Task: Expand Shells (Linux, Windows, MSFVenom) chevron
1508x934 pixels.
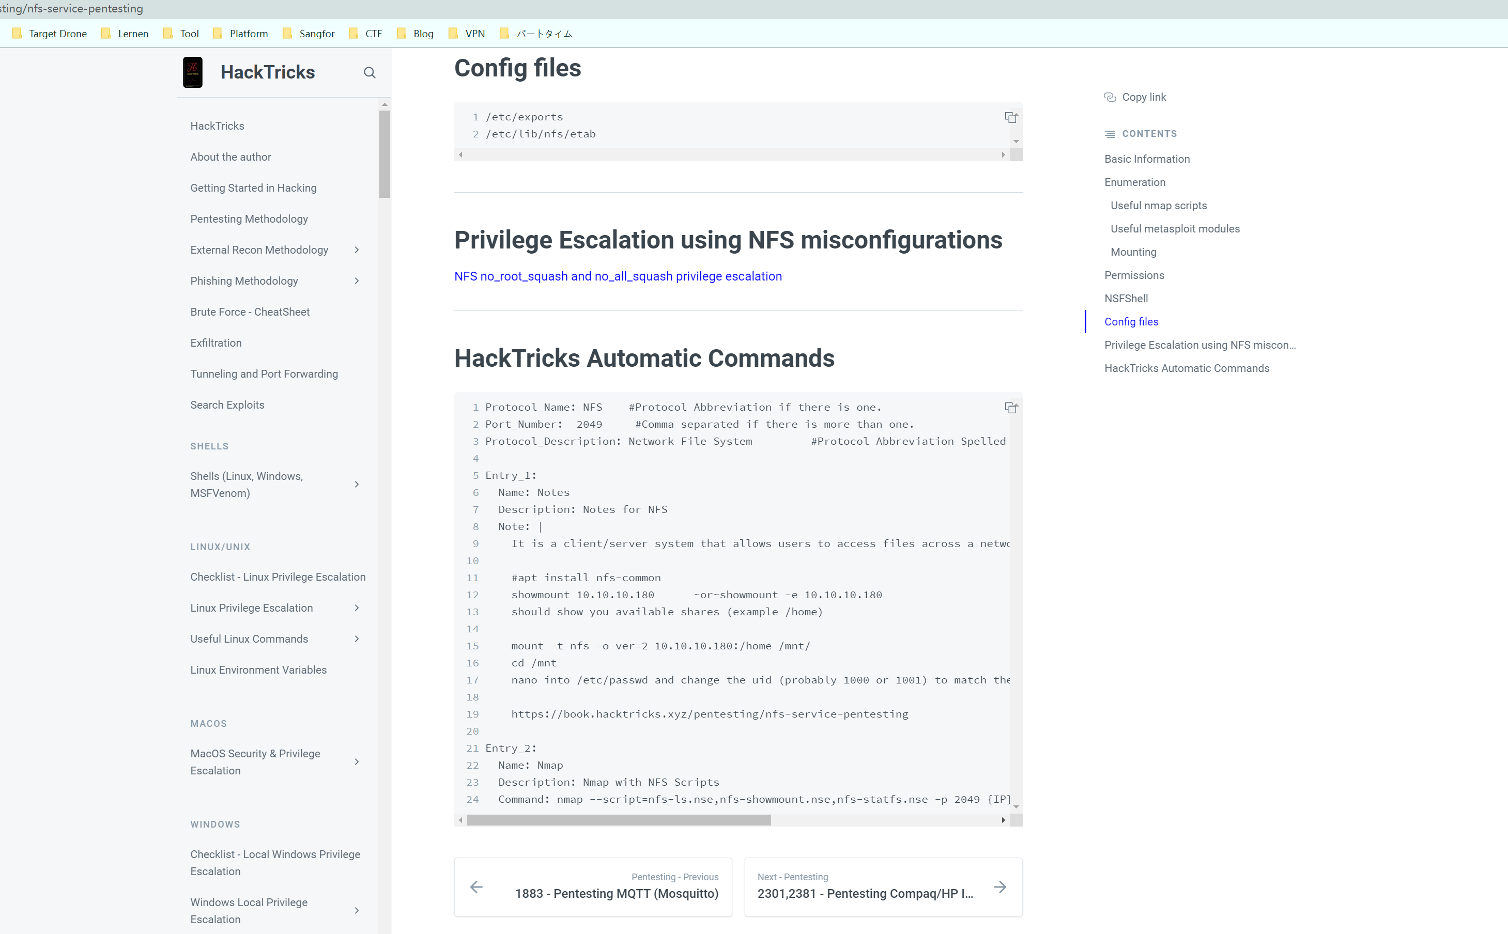Action: click(357, 484)
